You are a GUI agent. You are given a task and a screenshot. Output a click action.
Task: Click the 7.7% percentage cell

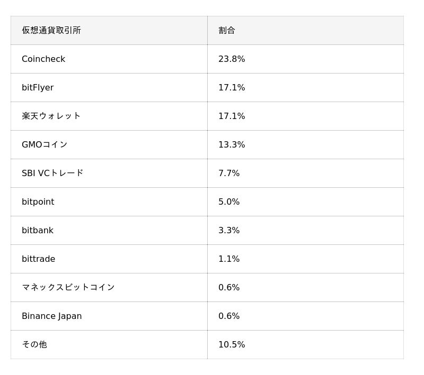pyautogui.click(x=229, y=173)
